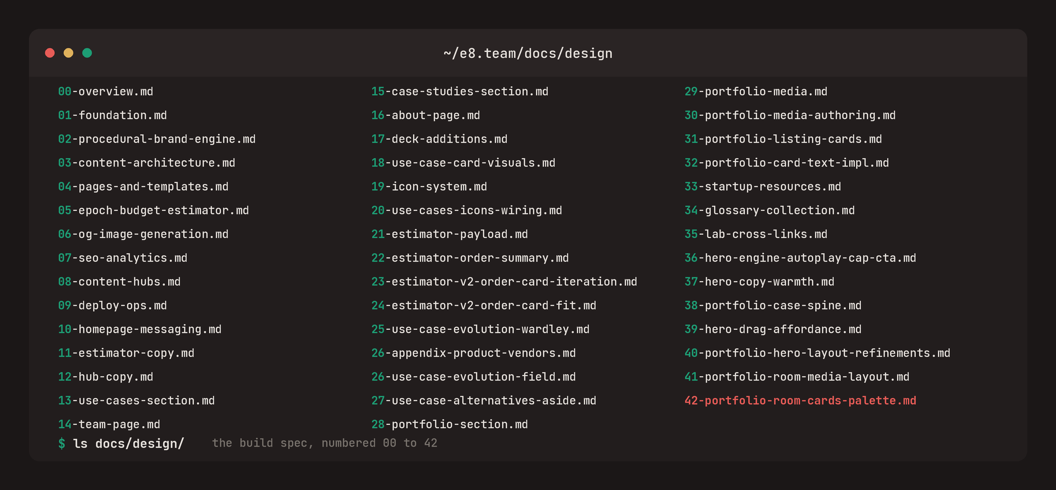Click on 33-startup-resources.md
This screenshot has height=490, width=1056.
coord(763,187)
